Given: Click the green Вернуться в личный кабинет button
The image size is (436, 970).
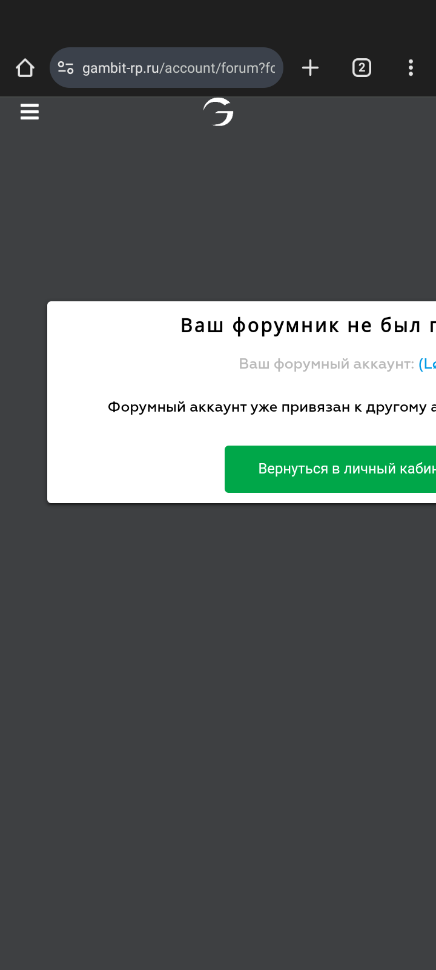Looking at the screenshot, I should pos(330,469).
